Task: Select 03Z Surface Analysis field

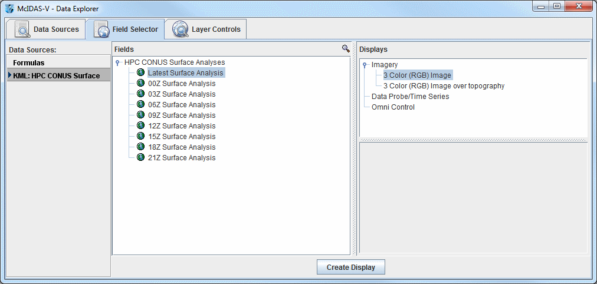Action: 182,94
